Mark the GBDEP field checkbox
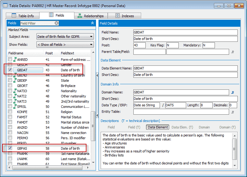Viewport: 247px width, 177px height. point(10,80)
